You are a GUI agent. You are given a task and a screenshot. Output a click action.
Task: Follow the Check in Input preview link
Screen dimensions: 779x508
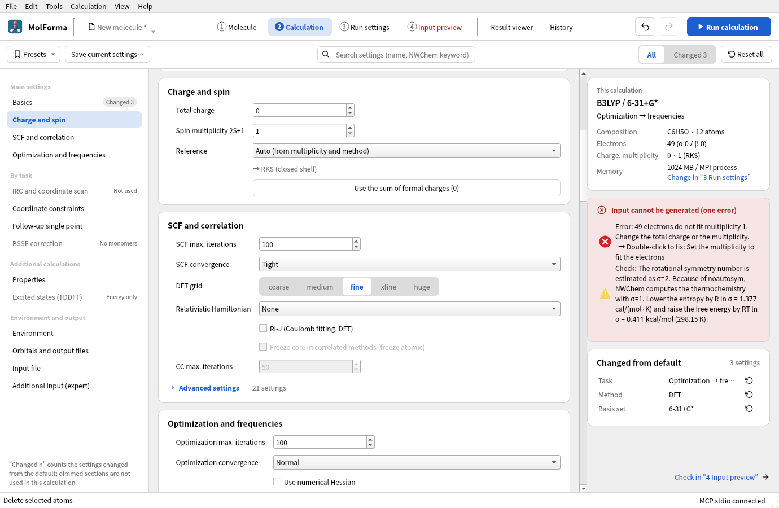[x=716, y=477]
